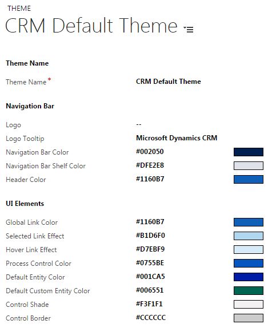Click the Control Shade swatch

click(x=249, y=305)
